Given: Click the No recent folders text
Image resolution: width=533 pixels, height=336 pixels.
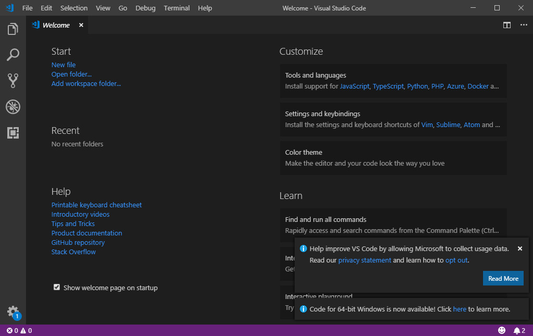Looking at the screenshot, I should [x=77, y=144].
